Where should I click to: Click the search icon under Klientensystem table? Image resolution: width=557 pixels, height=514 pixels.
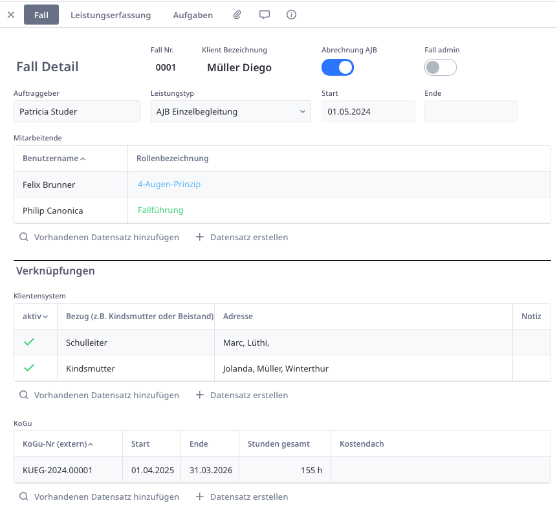[24, 395]
